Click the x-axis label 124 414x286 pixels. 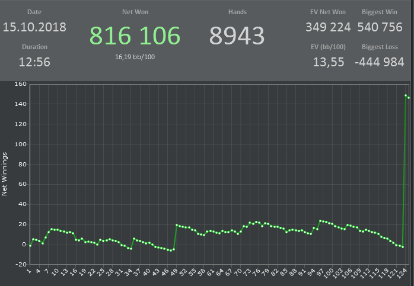click(402, 273)
